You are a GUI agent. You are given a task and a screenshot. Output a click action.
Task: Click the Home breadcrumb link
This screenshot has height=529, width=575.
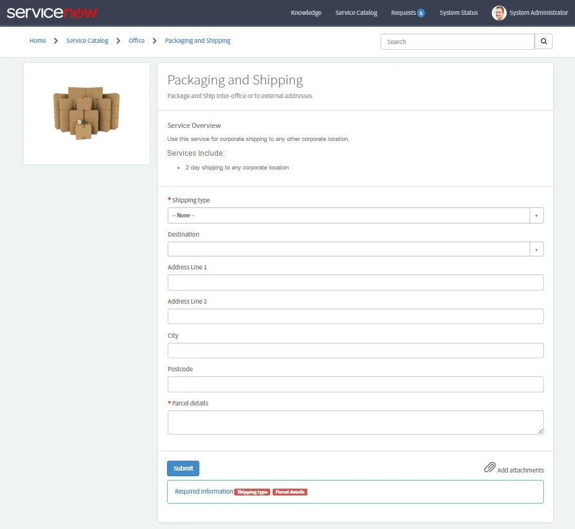click(x=37, y=40)
